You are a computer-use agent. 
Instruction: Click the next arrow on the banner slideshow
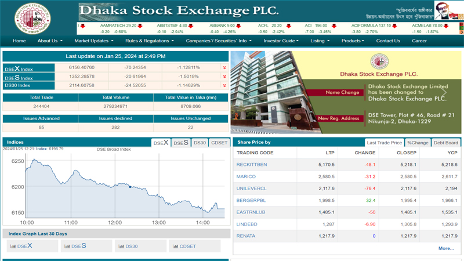point(445,93)
